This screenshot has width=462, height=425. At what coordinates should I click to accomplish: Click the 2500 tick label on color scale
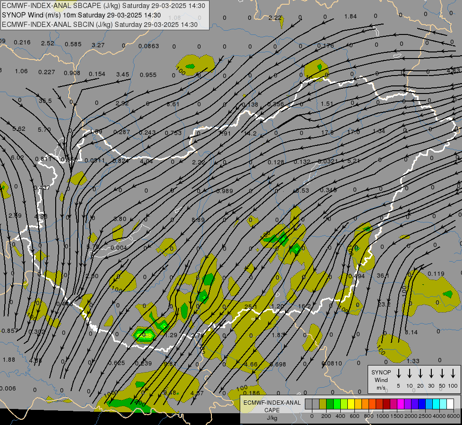(425, 416)
